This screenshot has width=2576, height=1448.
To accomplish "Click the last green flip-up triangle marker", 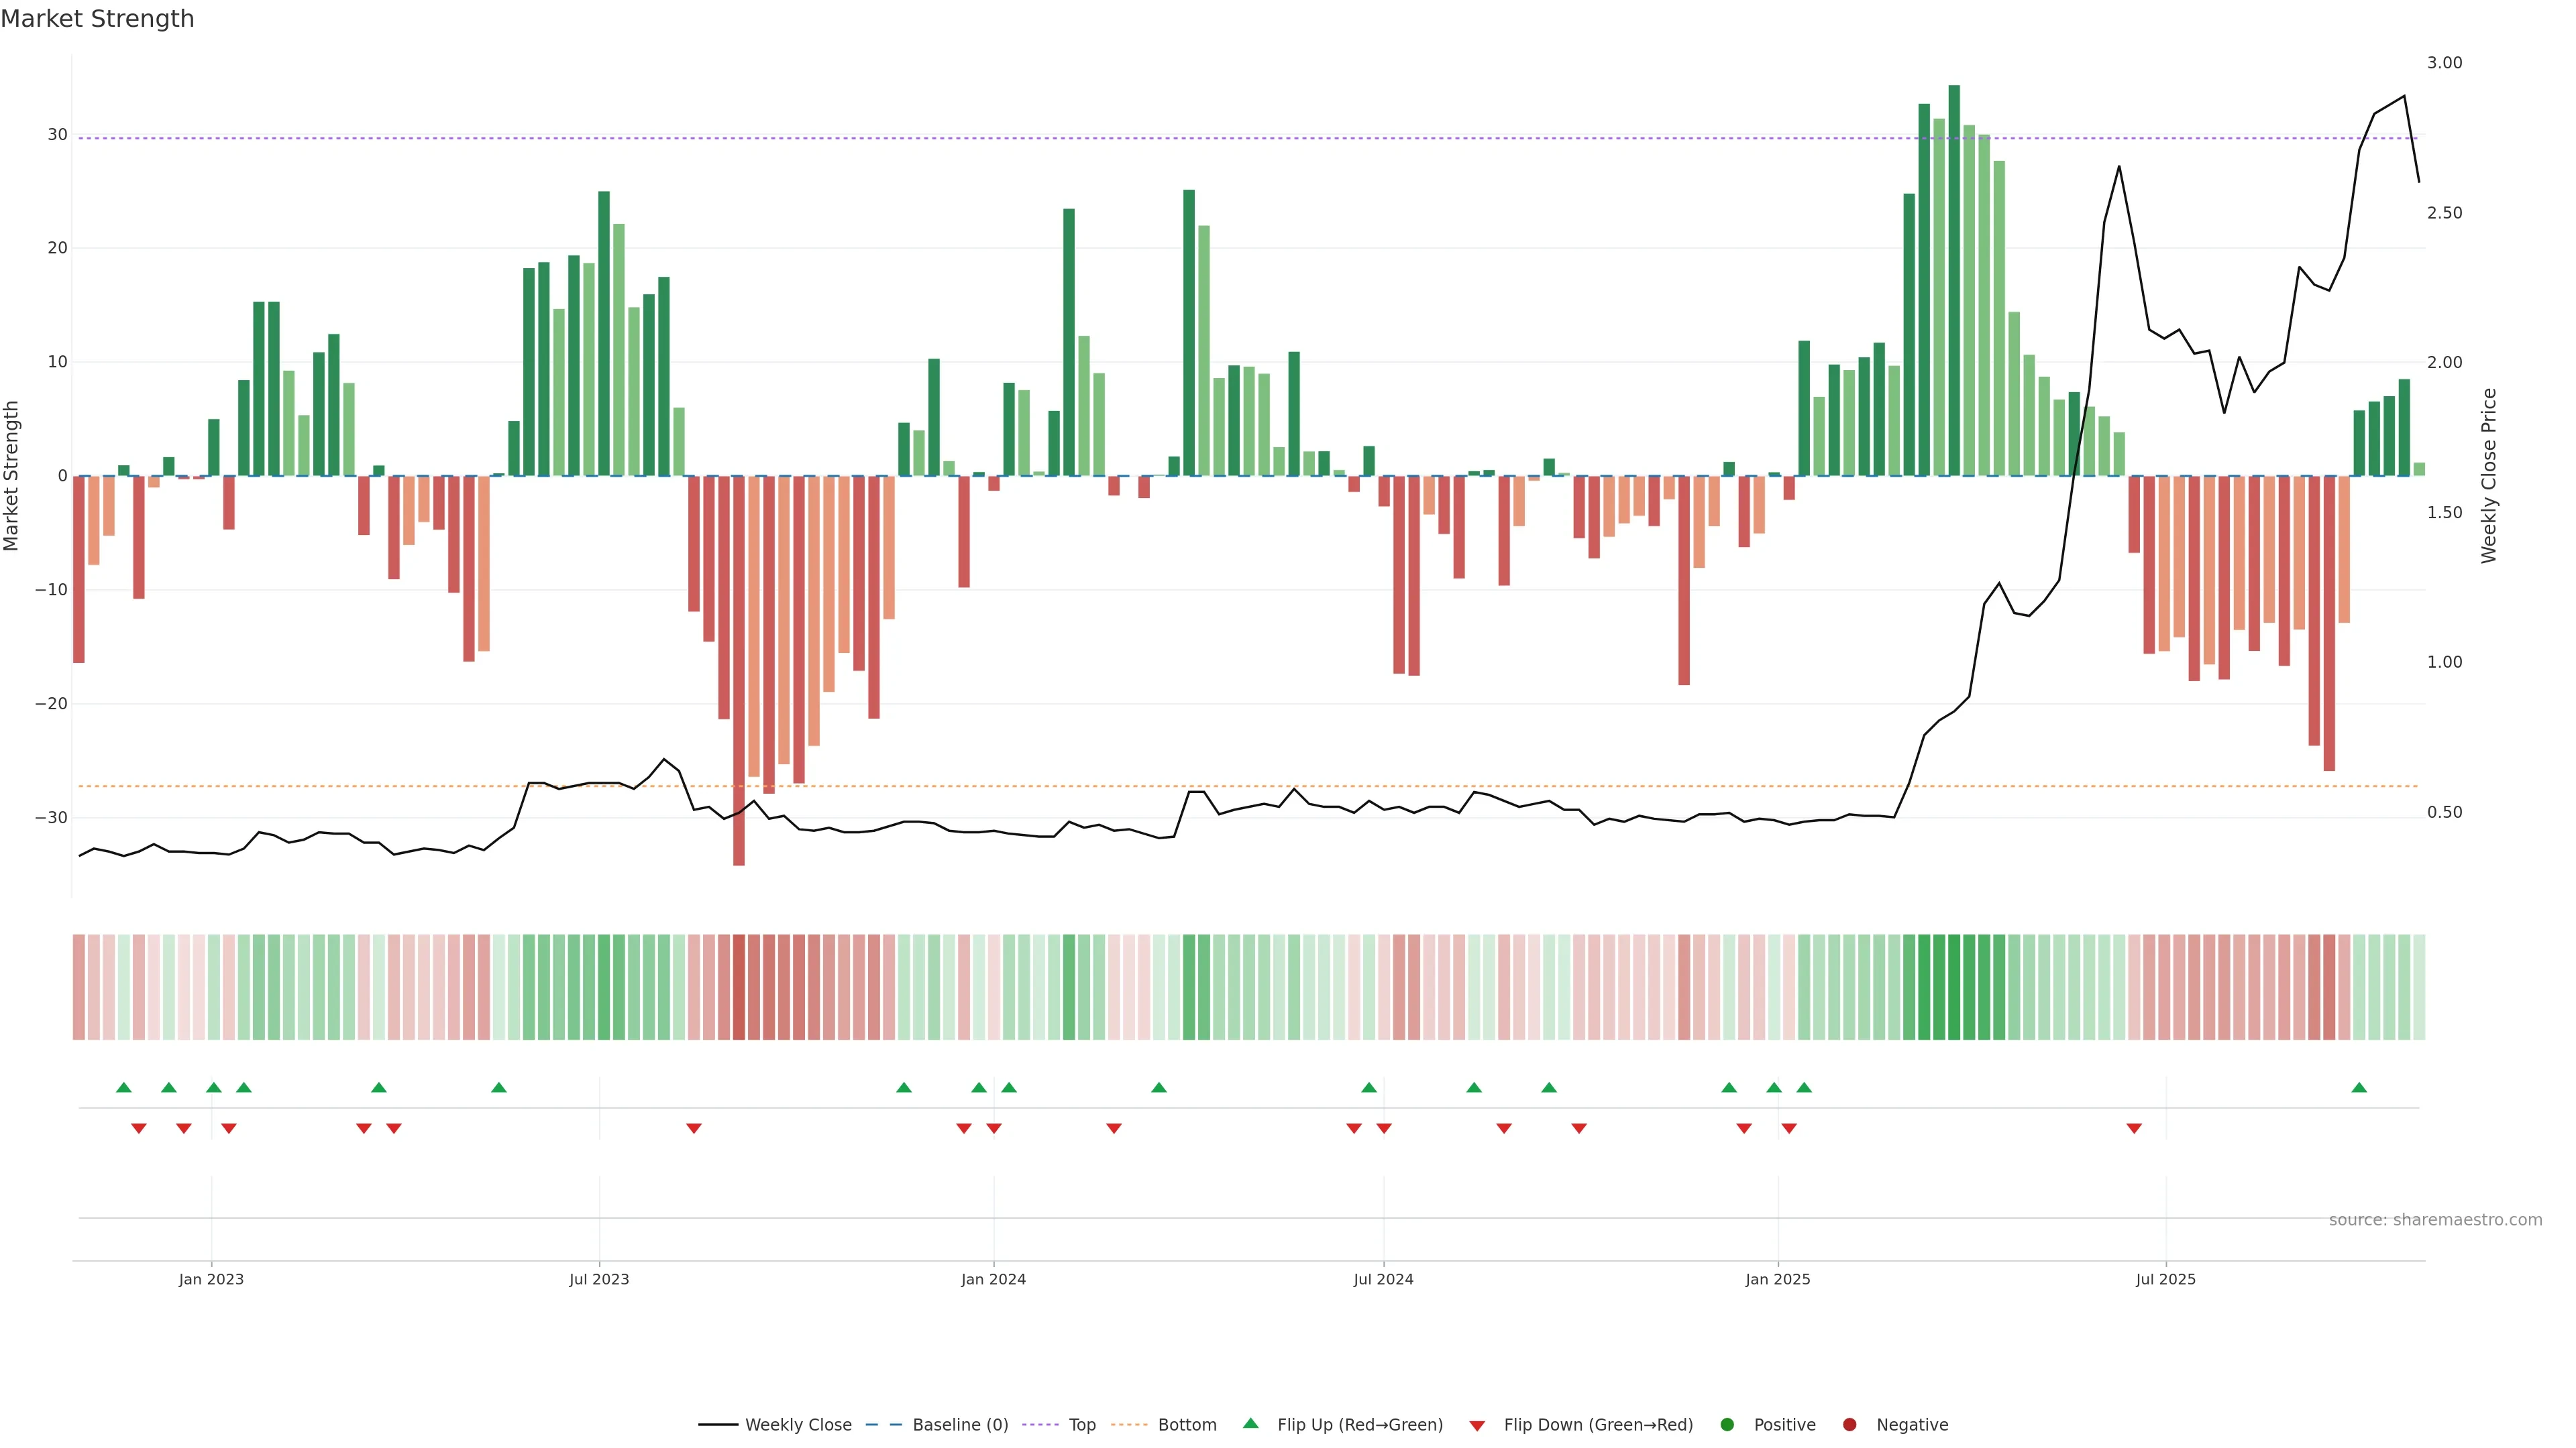I will pyautogui.click(x=2359, y=1087).
